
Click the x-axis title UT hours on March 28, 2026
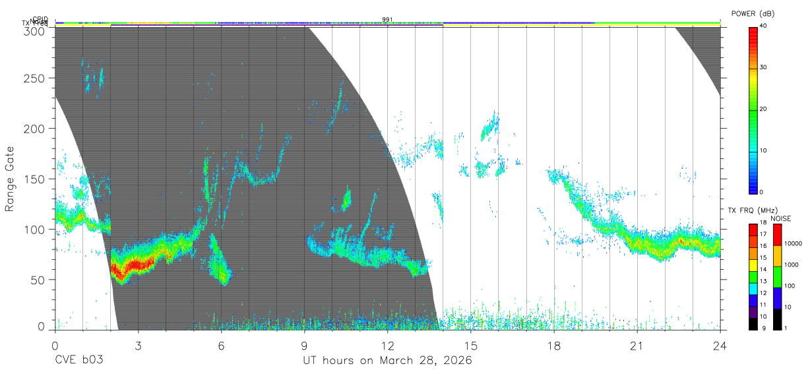pyautogui.click(x=387, y=361)
